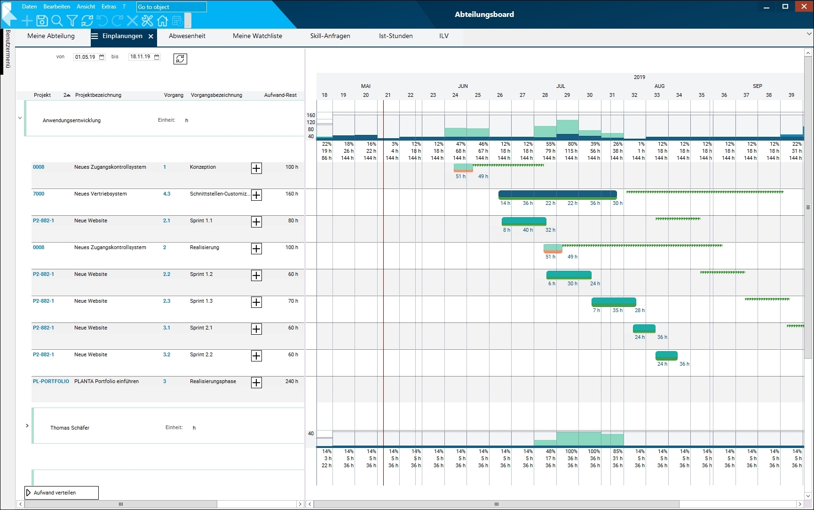The image size is (814, 510).
Task: Click the plus icon in the Realisierung row
Action: point(256,249)
